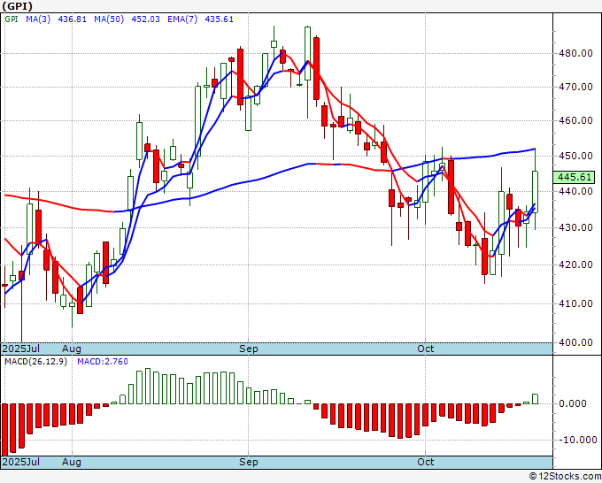Click the MA(50) legend label
602x483 pixels.
109,19
